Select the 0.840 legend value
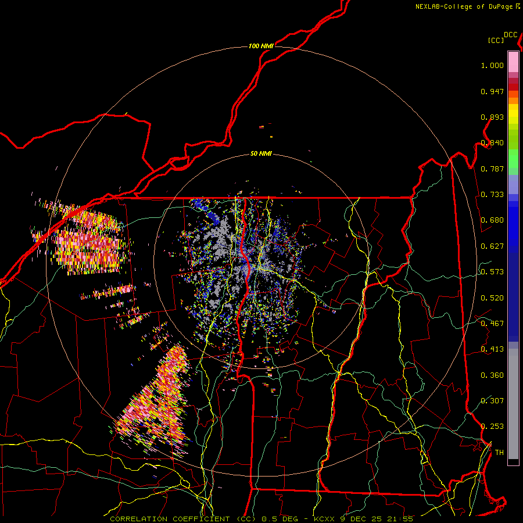The height and width of the screenshot is (523, 523). click(x=492, y=143)
